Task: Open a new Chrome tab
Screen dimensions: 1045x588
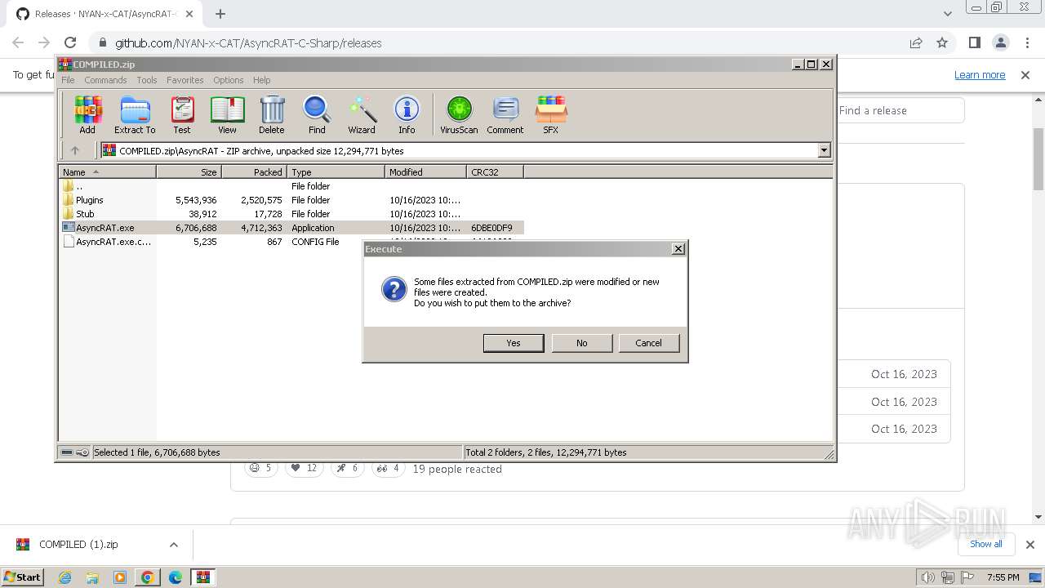Action: pos(220,14)
